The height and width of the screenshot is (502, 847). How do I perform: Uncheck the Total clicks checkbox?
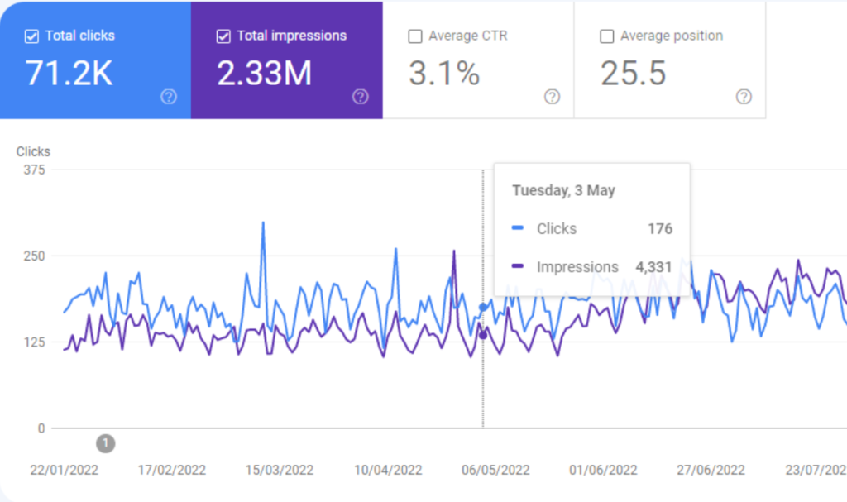point(32,36)
